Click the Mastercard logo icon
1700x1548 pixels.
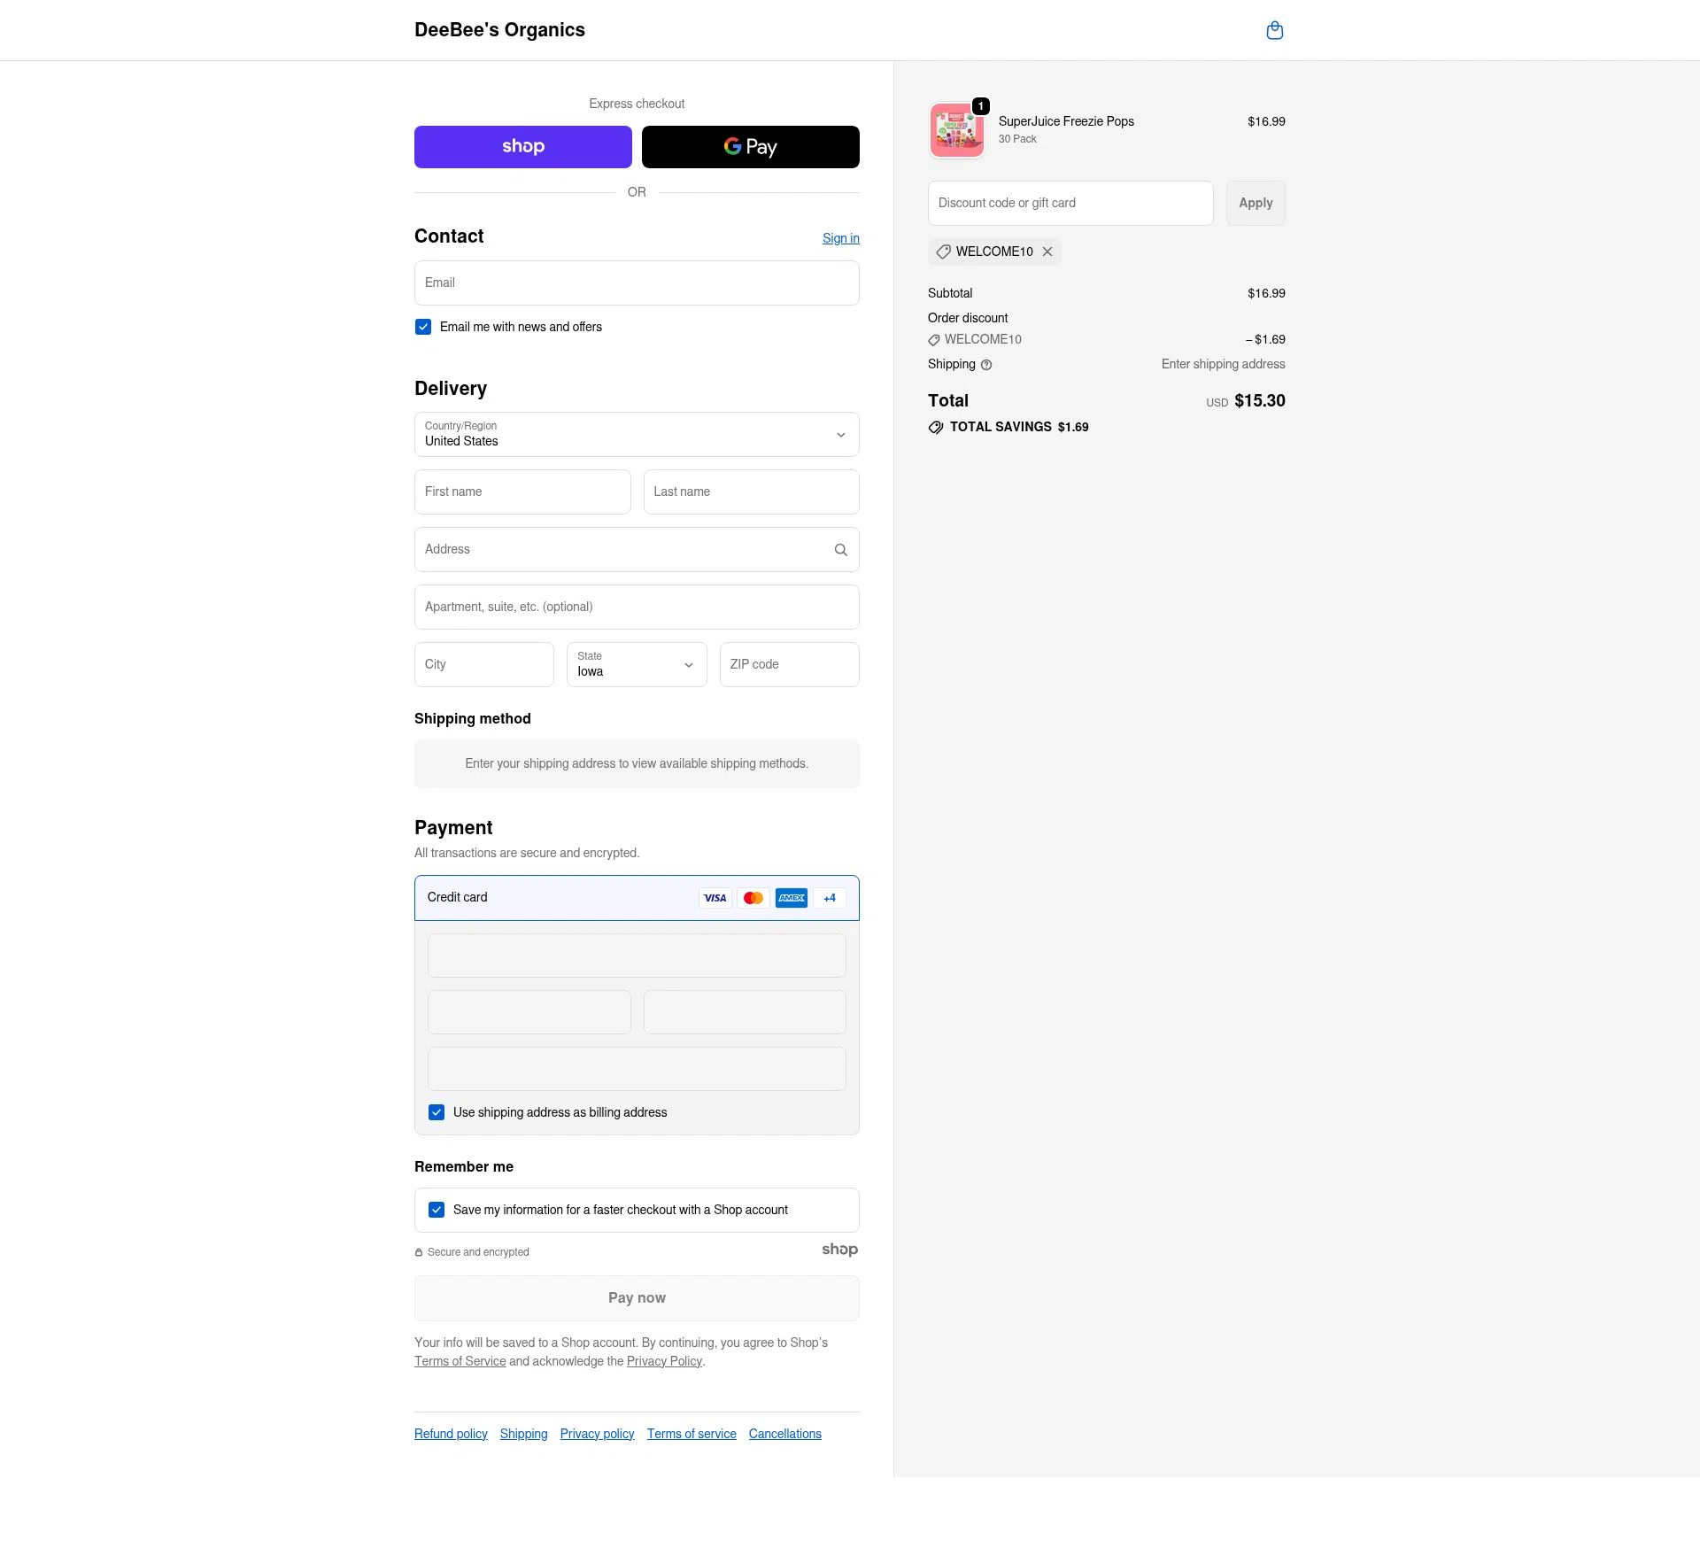753,898
